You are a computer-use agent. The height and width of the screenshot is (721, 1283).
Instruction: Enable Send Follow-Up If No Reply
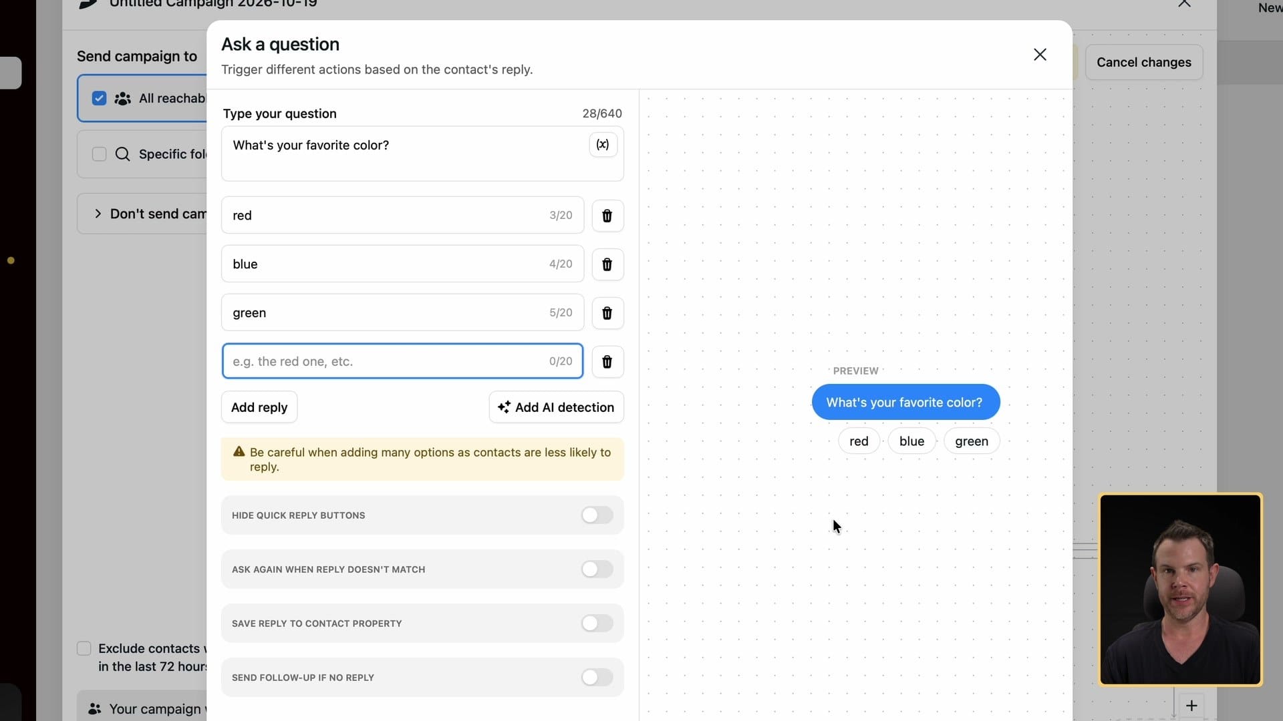pos(597,678)
